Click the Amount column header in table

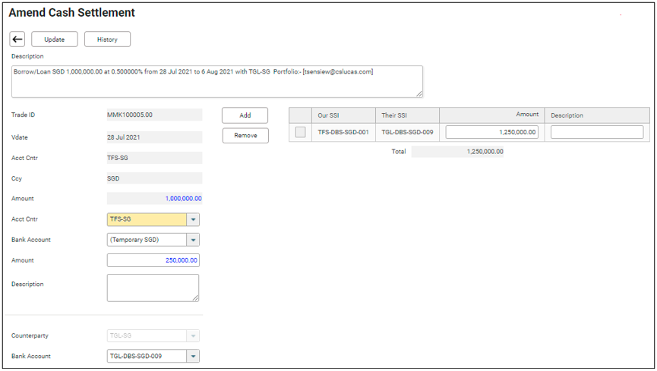(491, 115)
